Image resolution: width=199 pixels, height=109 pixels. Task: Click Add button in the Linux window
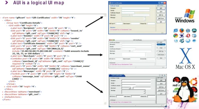point(161,80)
